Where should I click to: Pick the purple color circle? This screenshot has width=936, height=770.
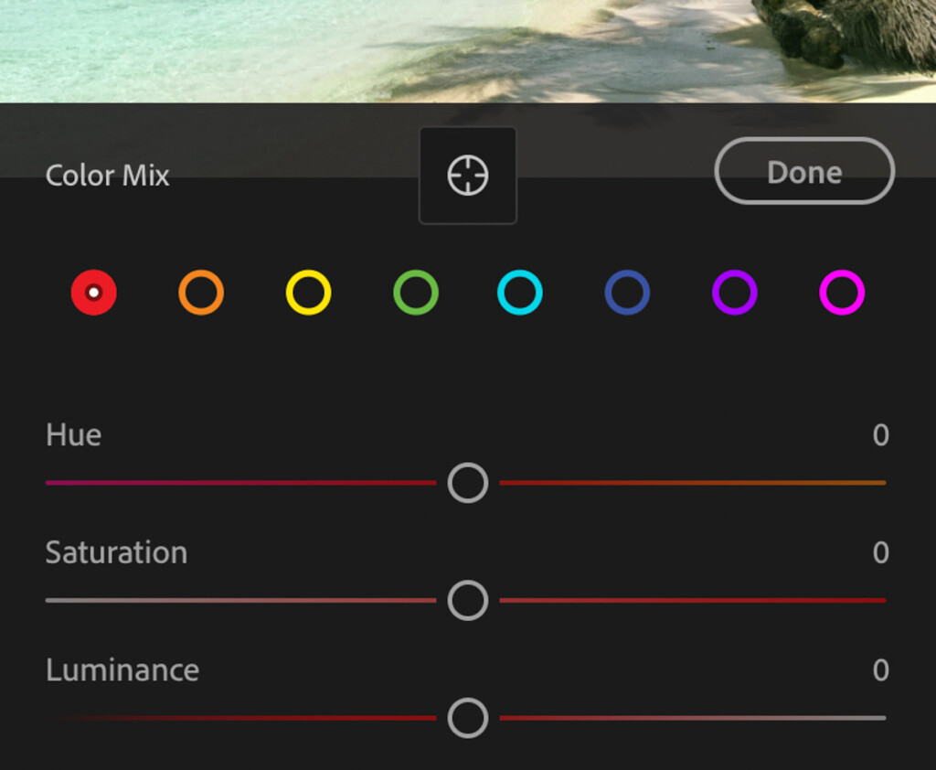click(735, 292)
